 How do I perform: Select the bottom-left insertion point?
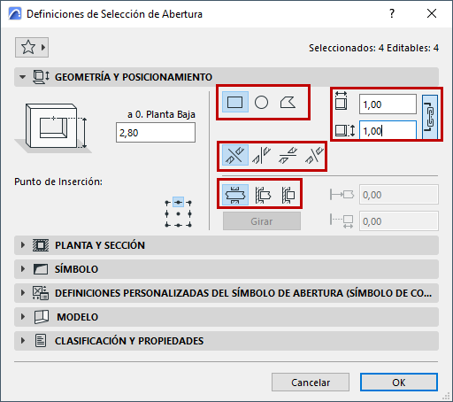pos(167,225)
